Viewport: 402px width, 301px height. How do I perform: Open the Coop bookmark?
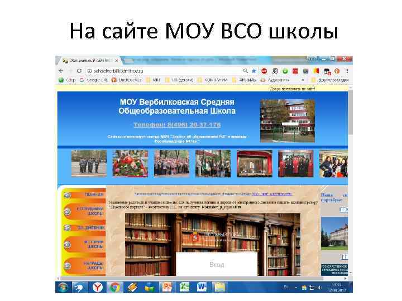click(x=68, y=80)
